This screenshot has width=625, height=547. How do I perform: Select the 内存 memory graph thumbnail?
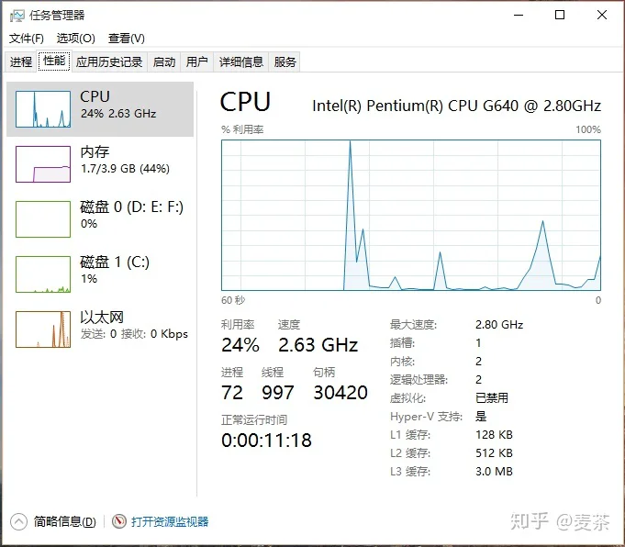pyautogui.click(x=43, y=164)
